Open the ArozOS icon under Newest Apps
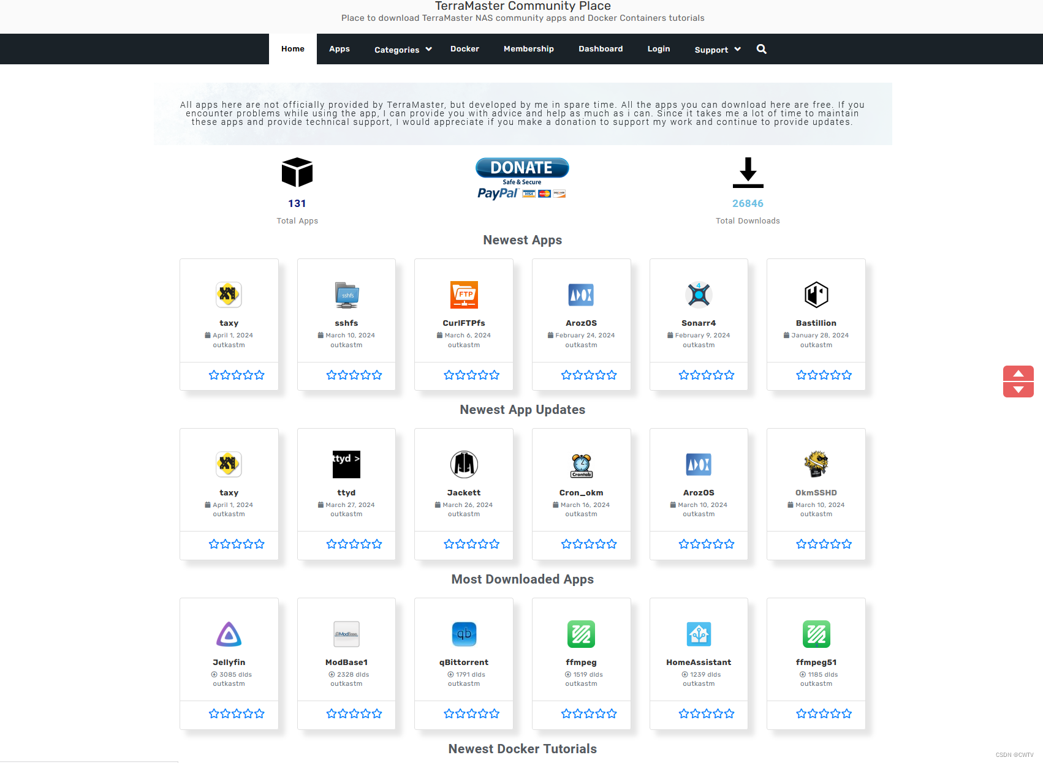 pos(581,295)
